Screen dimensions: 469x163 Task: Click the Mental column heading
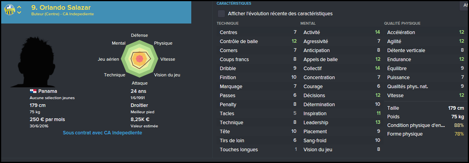308,24
